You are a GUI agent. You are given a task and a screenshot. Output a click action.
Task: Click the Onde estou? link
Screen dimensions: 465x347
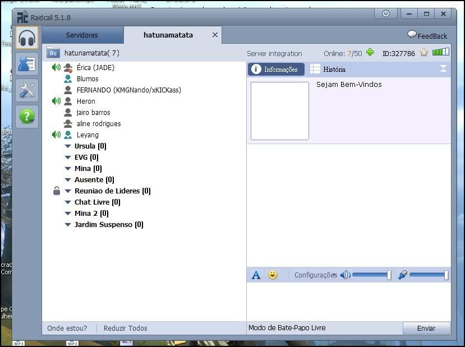(67, 328)
